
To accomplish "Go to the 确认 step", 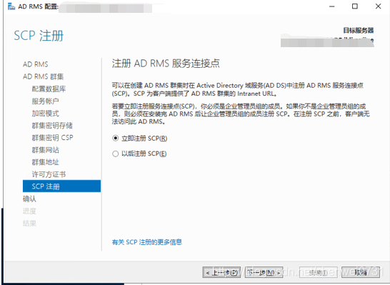I will point(29,199).
